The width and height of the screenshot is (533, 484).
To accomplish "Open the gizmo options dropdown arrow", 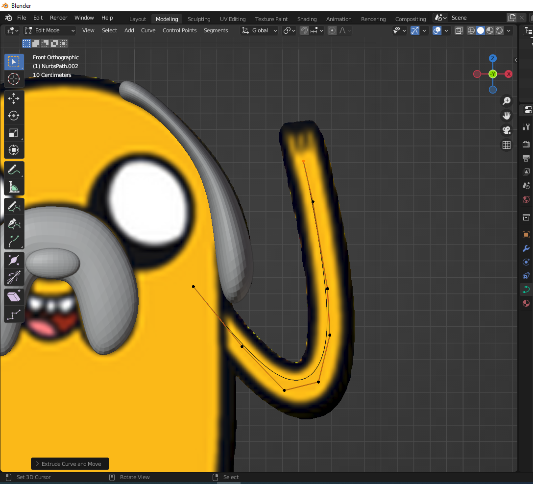I will (x=424, y=30).
